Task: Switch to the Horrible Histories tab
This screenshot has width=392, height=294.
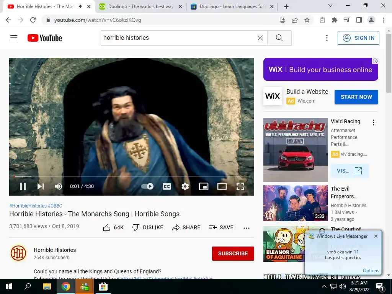Action: coord(45,7)
